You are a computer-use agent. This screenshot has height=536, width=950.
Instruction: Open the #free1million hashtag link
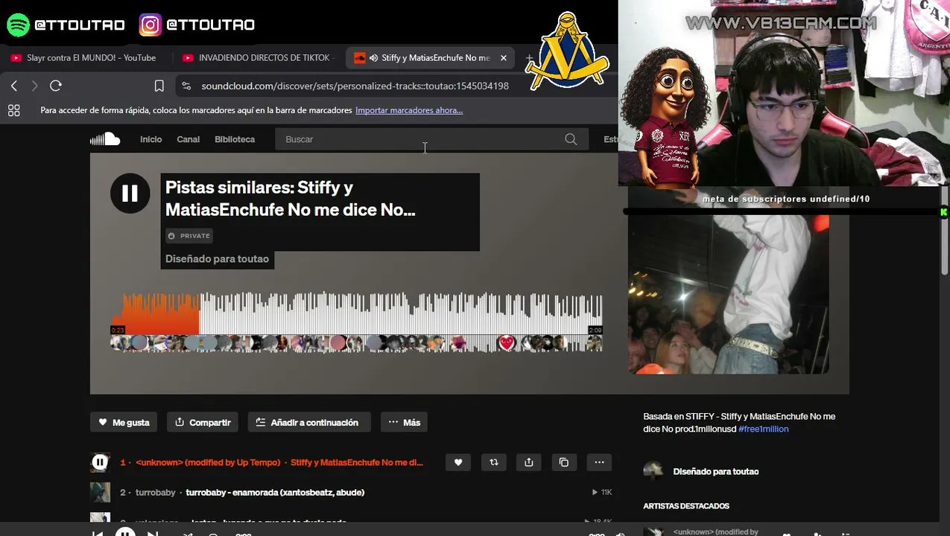pos(763,429)
